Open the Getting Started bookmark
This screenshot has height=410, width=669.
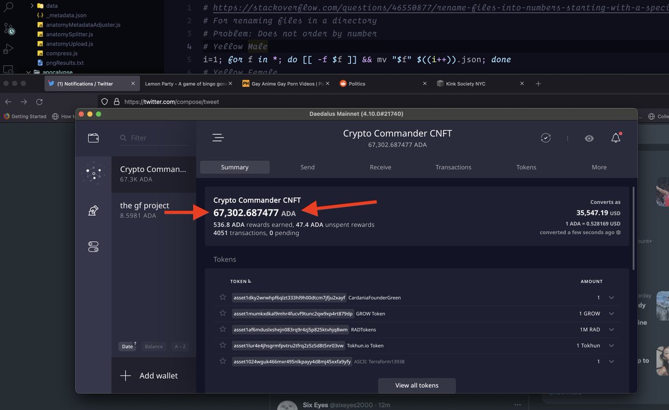pos(25,116)
